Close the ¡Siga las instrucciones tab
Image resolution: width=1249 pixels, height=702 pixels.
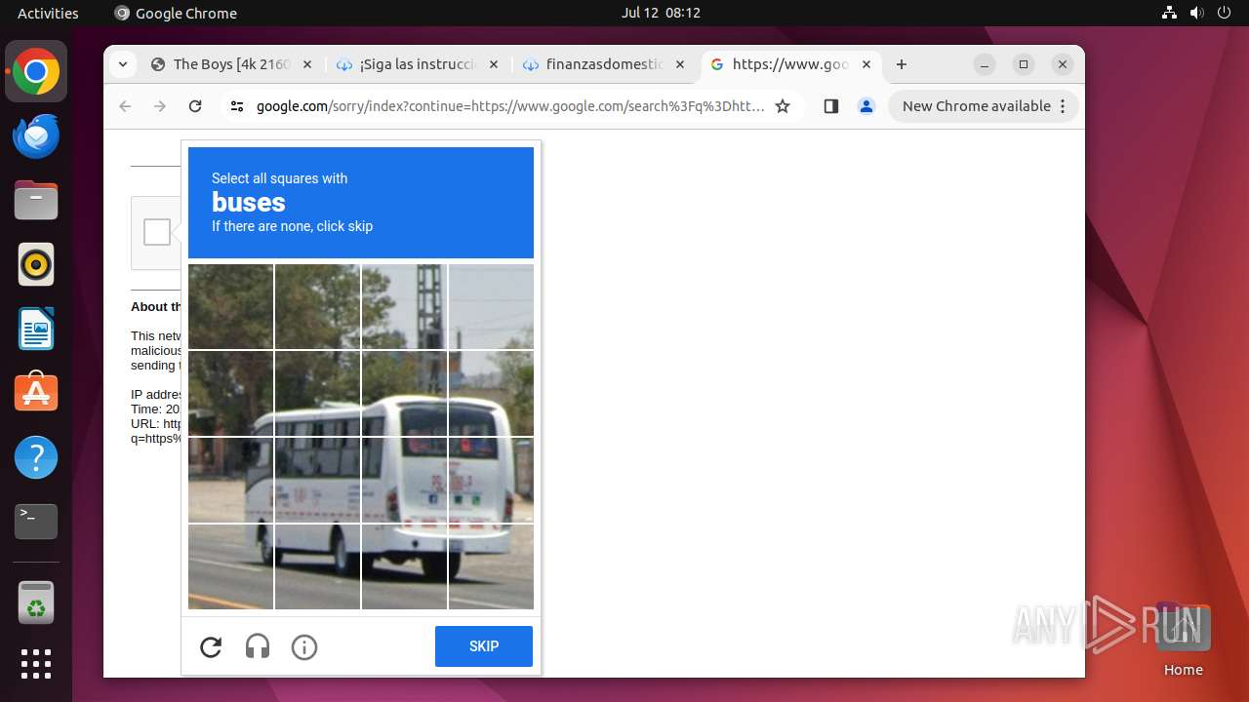click(493, 64)
